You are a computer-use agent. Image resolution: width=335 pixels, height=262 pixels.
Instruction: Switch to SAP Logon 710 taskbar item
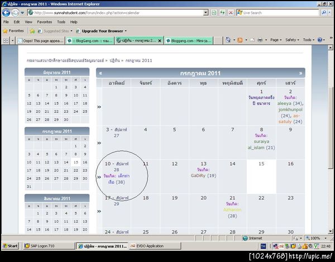coord(49,246)
